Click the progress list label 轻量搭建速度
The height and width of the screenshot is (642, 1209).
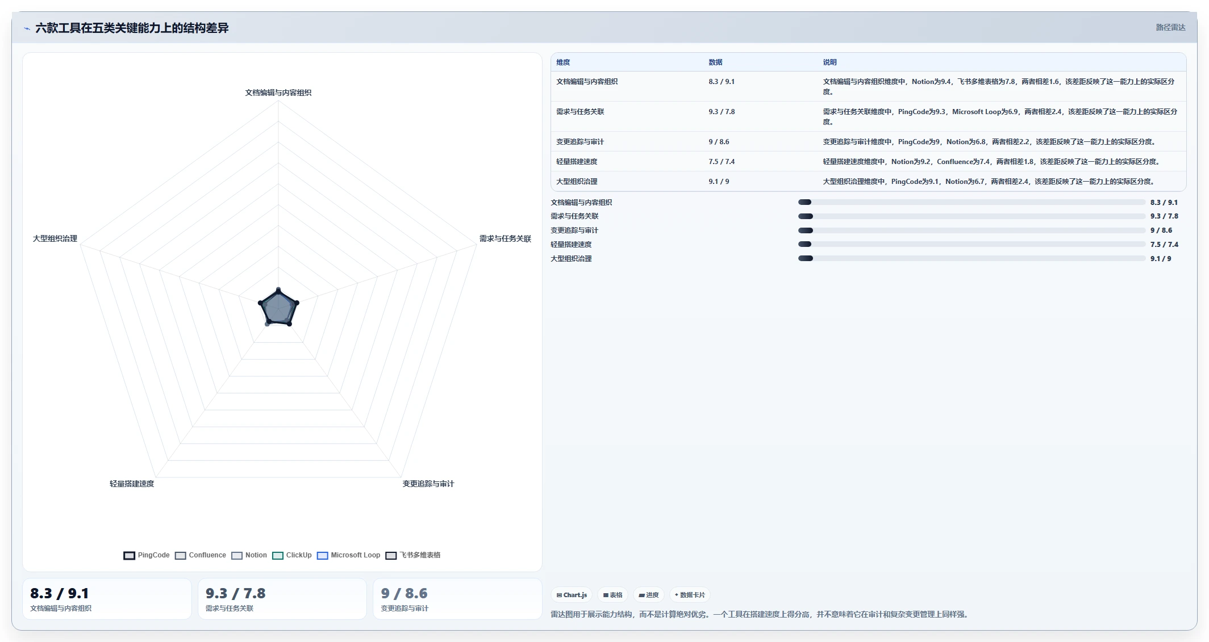pos(571,245)
